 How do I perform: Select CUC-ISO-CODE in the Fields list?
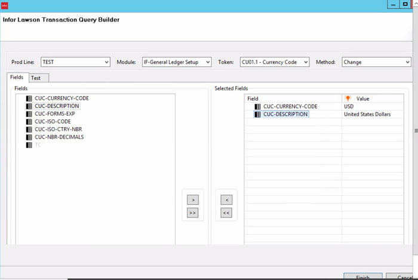pos(53,121)
